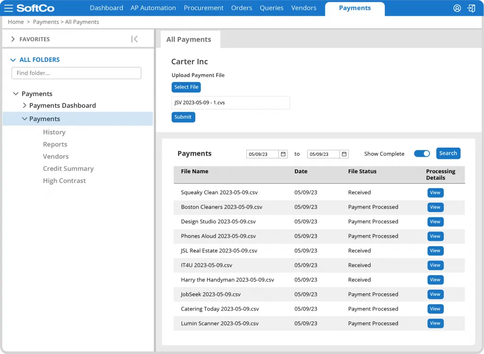Expand the Payments Dashboard folder
The height and width of the screenshot is (354, 484).
(x=25, y=106)
